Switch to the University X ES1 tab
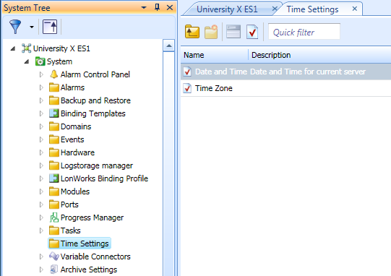This screenshot has width=391, height=276. click(x=227, y=9)
